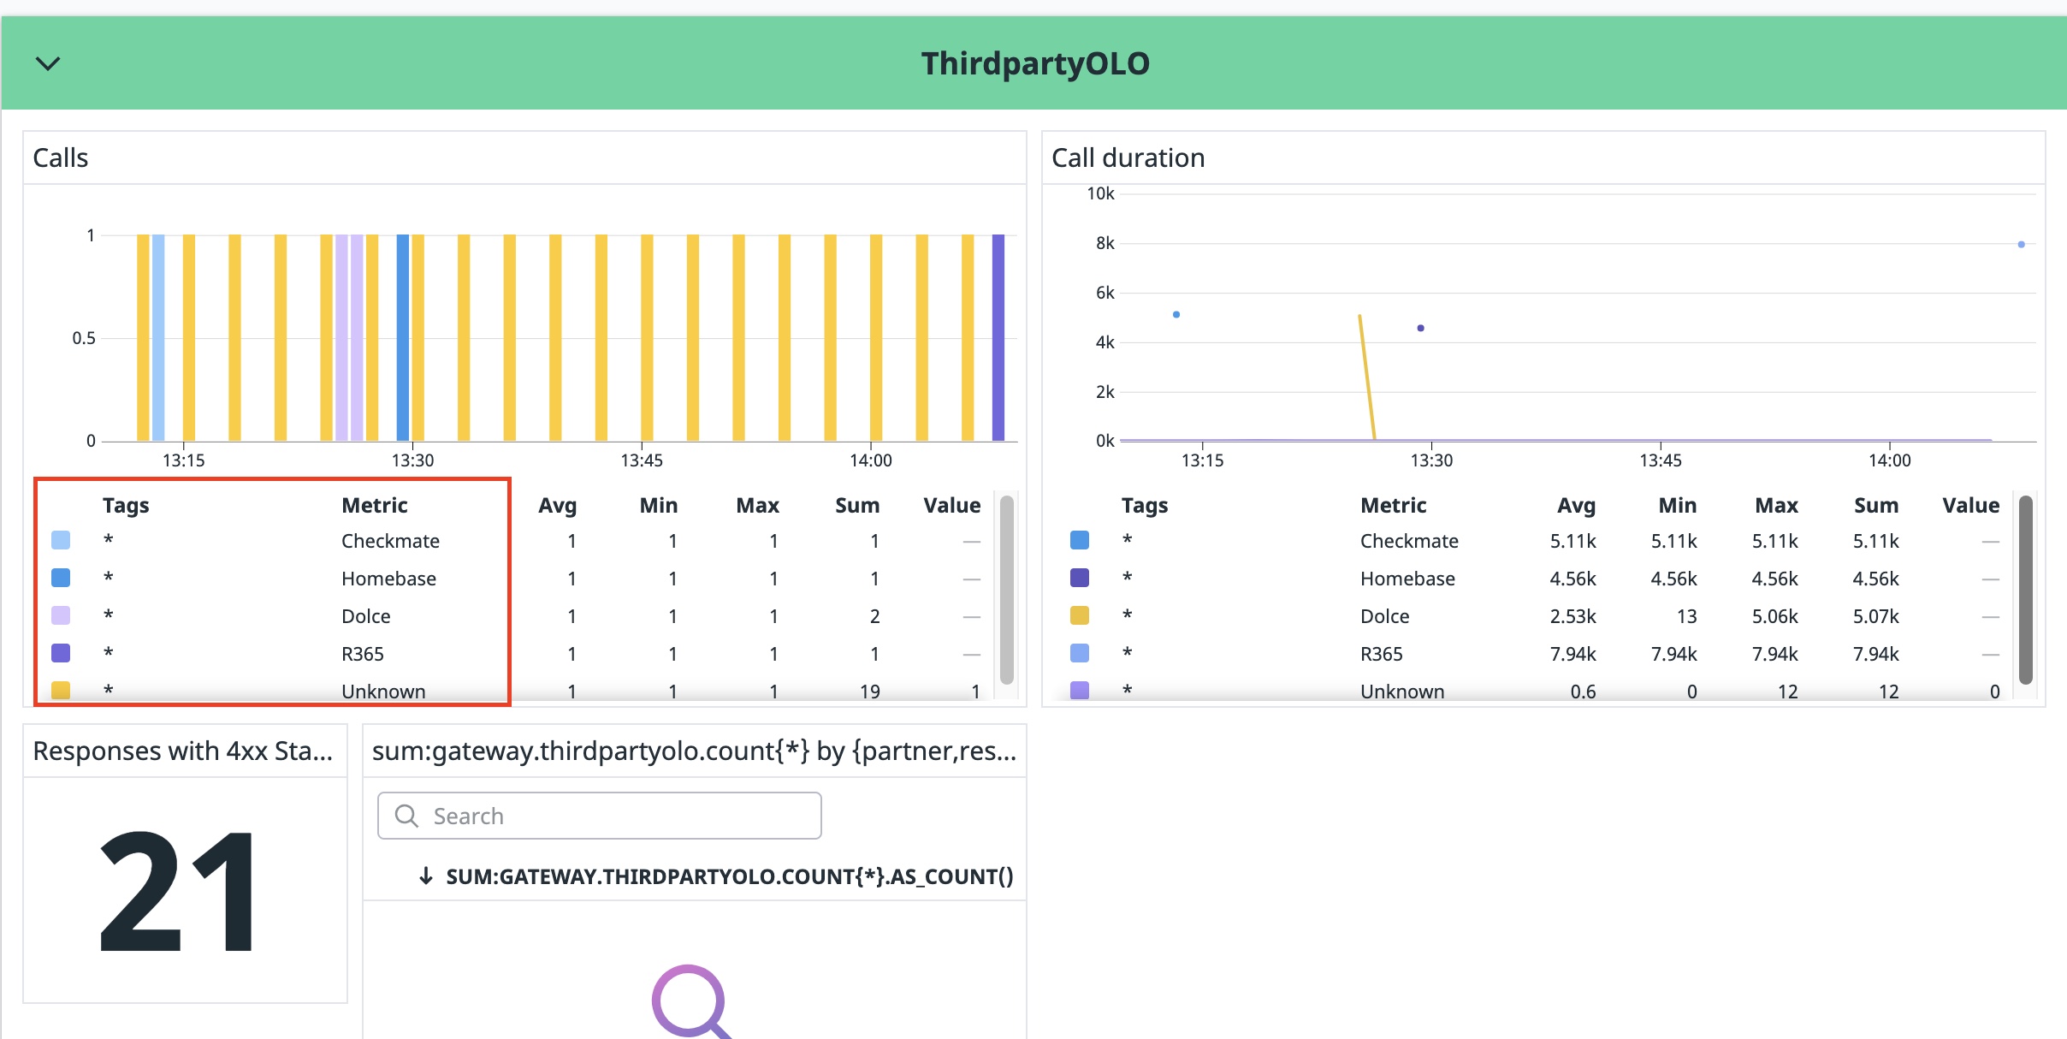The width and height of the screenshot is (2067, 1039).
Task: Sort Calls legend by Min column
Action: tap(659, 505)
